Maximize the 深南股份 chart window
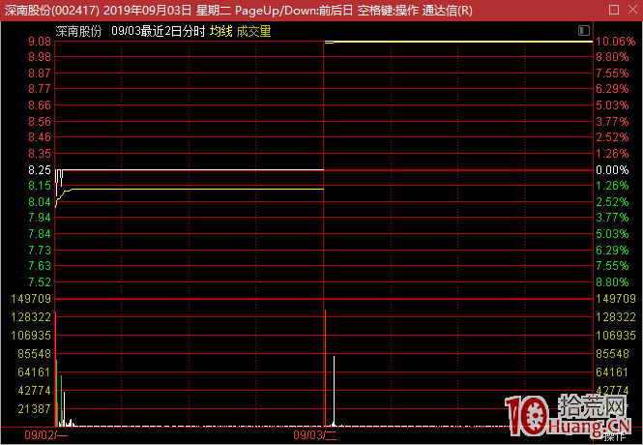The image size is (643, 445). tap(614, 10)
